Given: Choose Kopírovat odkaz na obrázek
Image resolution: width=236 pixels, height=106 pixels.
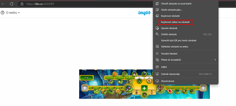Looking at the screenshot, I should tap(175, 22).
